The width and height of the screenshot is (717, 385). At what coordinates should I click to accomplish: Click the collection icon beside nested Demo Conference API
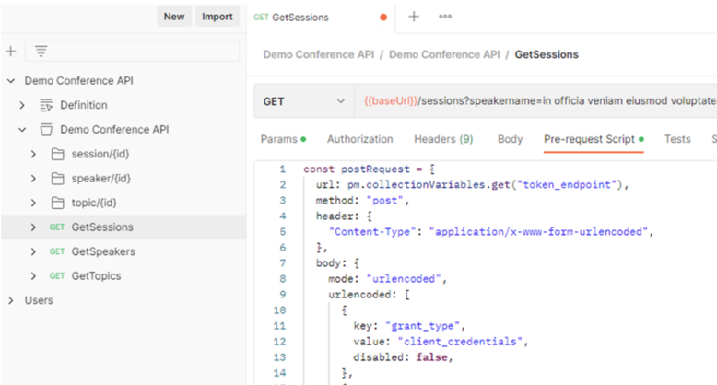(46, 130)
